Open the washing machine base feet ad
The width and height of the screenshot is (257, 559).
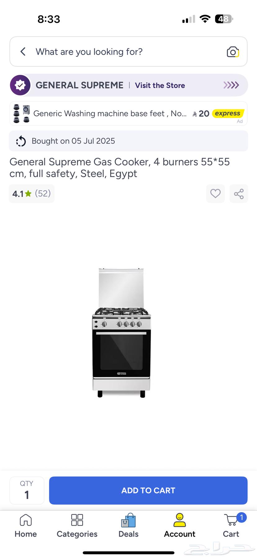[x=128, y=114]
